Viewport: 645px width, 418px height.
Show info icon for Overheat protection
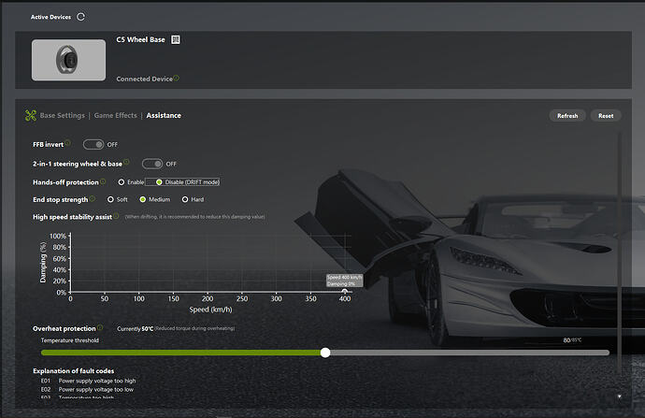coord(100,327)
